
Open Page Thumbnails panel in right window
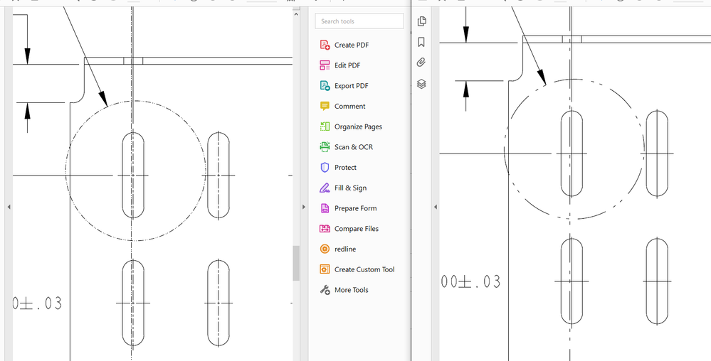click(421, 21)
